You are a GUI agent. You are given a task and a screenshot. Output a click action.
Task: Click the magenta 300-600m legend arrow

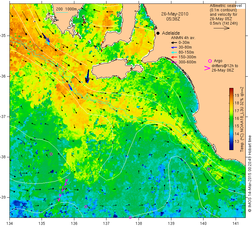pos(174,62)
